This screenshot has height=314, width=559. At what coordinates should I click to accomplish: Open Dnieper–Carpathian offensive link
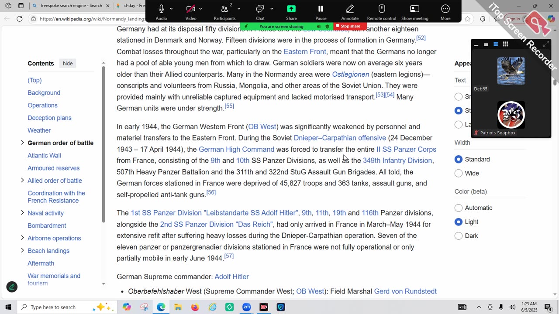(x=340, y=138)
